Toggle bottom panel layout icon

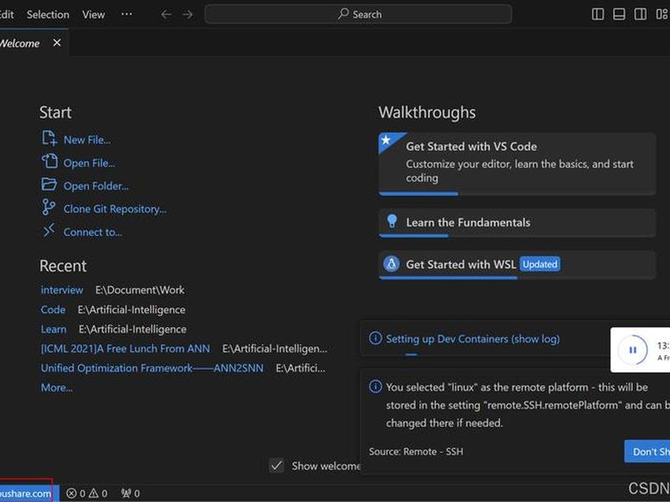click(x=619, y=14)
